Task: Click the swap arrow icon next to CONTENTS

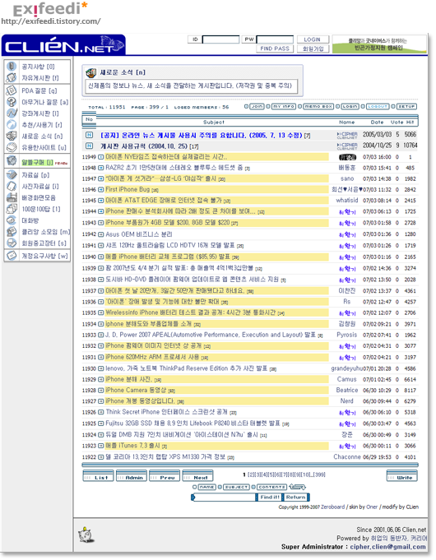Action: 297,487
